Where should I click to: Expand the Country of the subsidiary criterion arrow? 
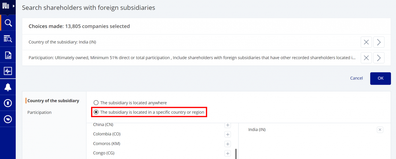point(379,42)
